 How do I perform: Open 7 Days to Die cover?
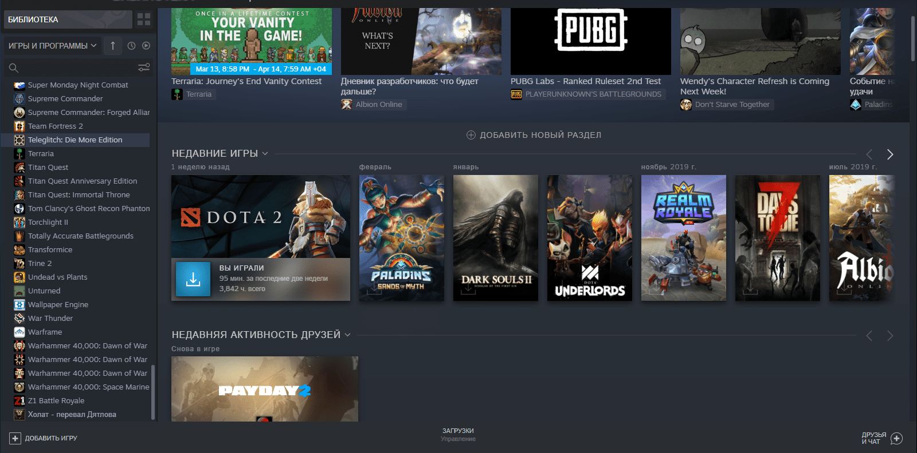tap(778, 238)
